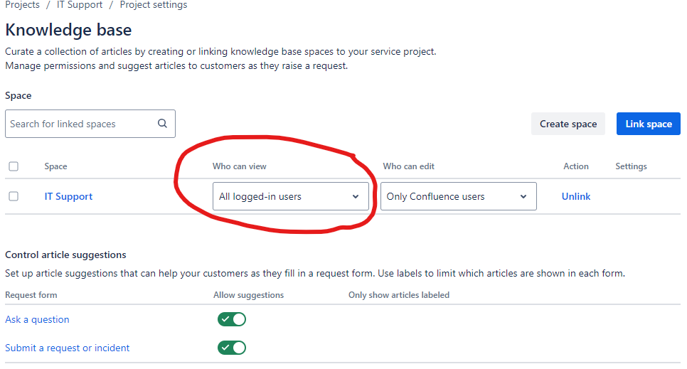687x369 pixels.
Task: Disable suggestions for Ask a question
Action: click(x=232, y=319)
